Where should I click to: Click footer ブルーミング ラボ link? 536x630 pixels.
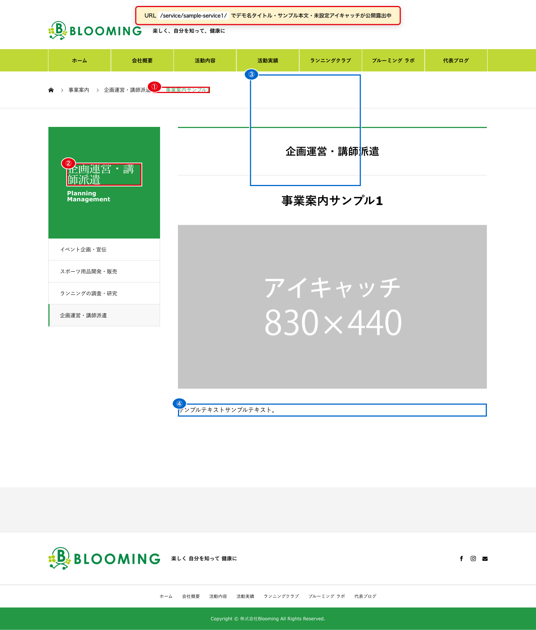327,596
